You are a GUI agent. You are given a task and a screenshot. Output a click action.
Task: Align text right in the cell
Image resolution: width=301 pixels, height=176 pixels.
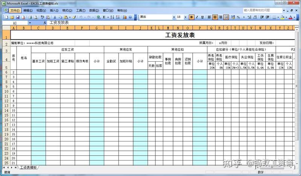pyautogui.click(x=220, y=17)
